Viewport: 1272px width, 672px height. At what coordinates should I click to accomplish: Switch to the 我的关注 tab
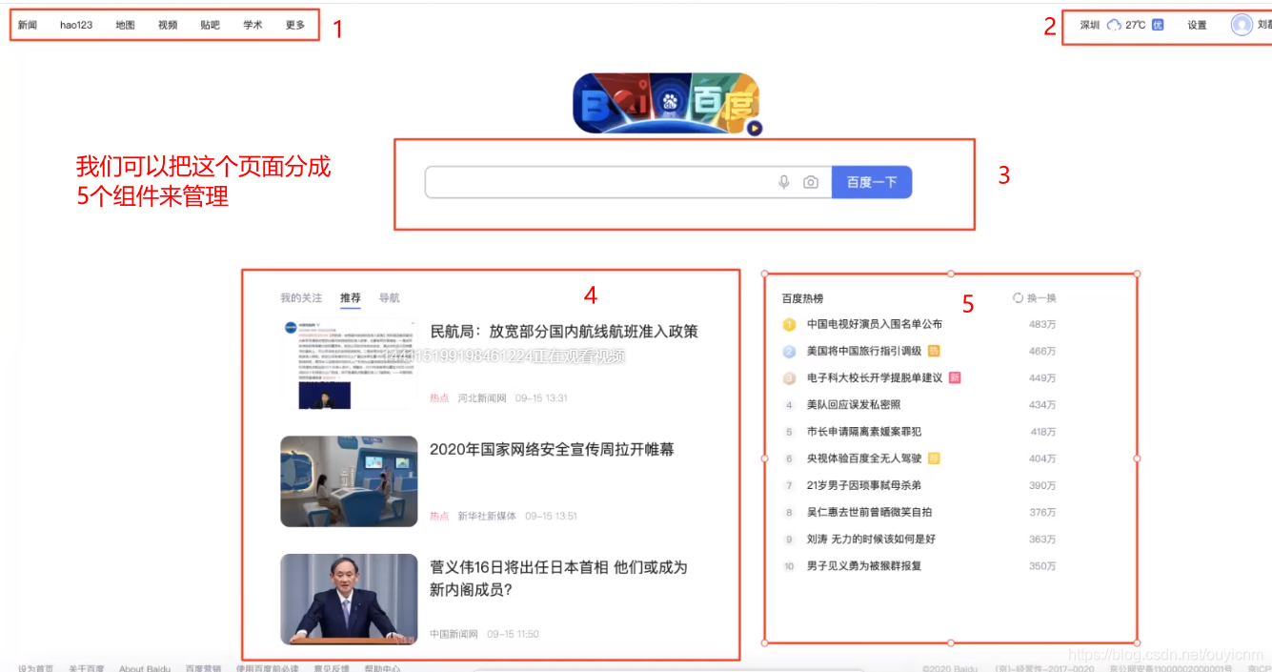point(301,298)
